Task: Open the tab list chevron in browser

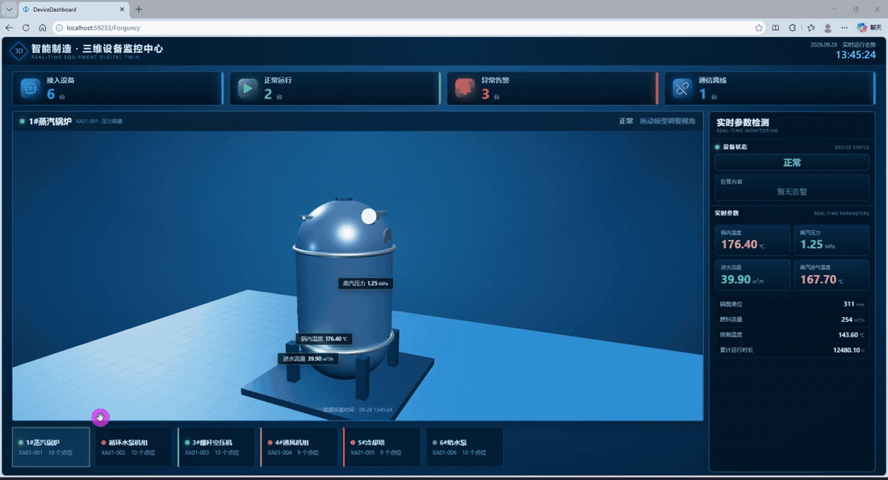Action: pos(9,9)
